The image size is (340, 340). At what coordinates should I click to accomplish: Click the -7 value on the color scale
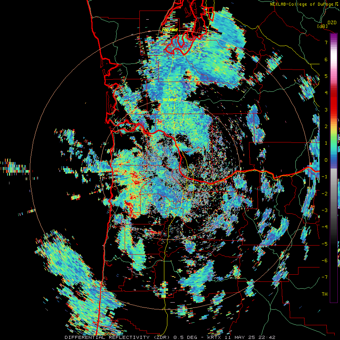325,277
